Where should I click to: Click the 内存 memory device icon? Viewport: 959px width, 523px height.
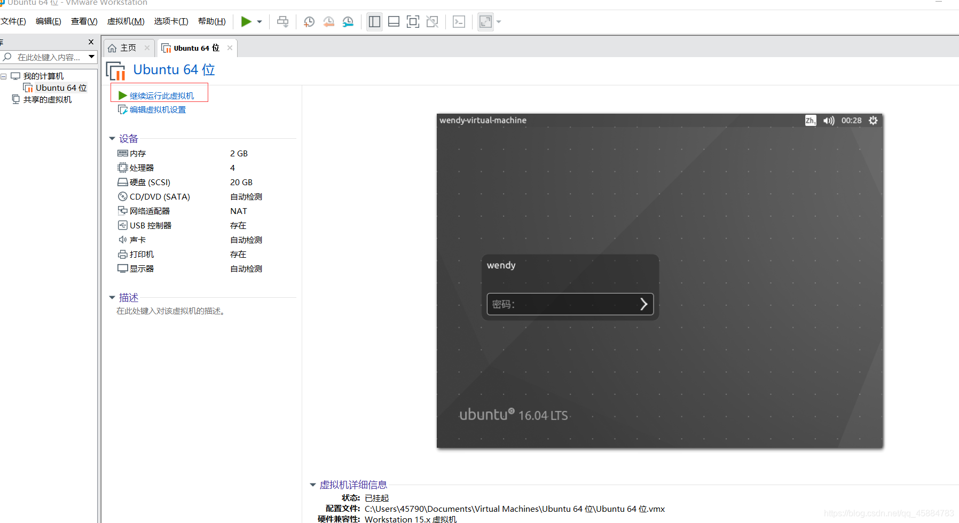123,153
